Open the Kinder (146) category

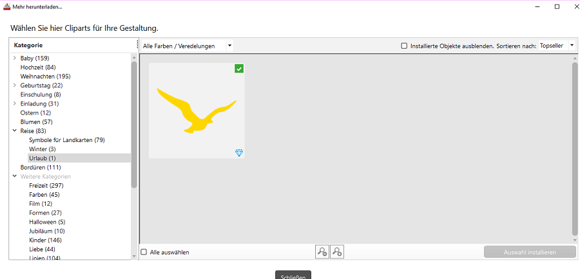[46, 240]
